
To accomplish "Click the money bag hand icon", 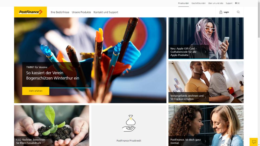I will click(x=129, y=123).
